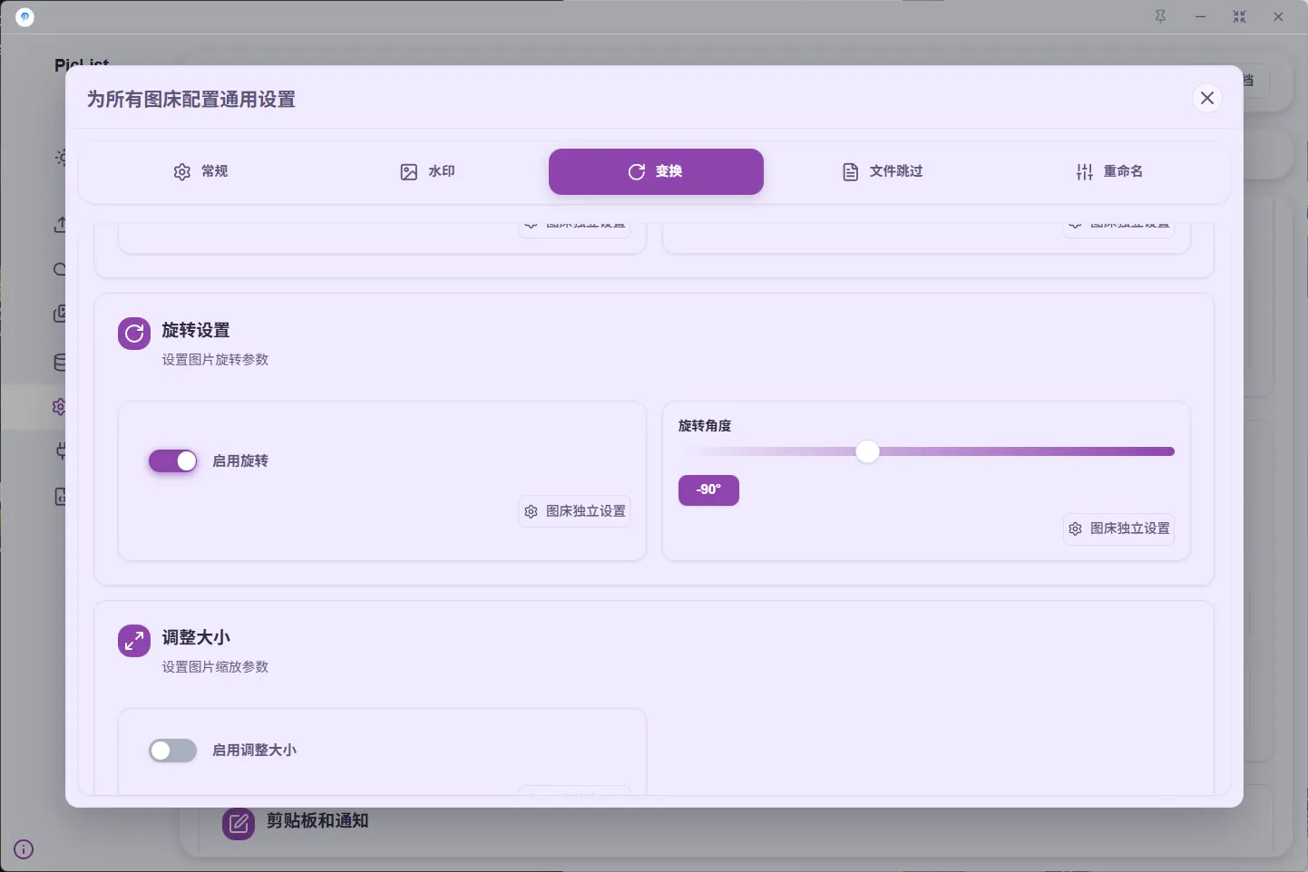Disable the 启用旋转 toggle
Screen dimensions: 1308x872
172,461
